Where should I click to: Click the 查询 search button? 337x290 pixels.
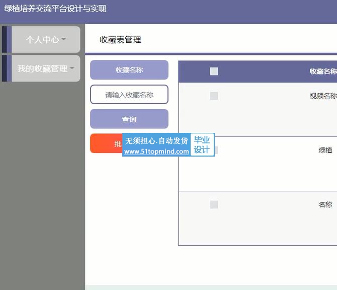(129, 119)
